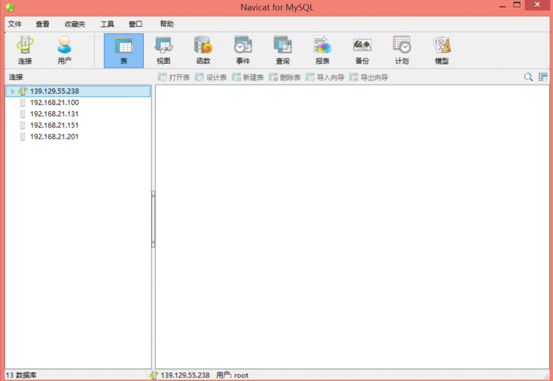Select the 139.129.55.238 connection label
The height and width of the screenshot is (381, 553).
[55, 91]
